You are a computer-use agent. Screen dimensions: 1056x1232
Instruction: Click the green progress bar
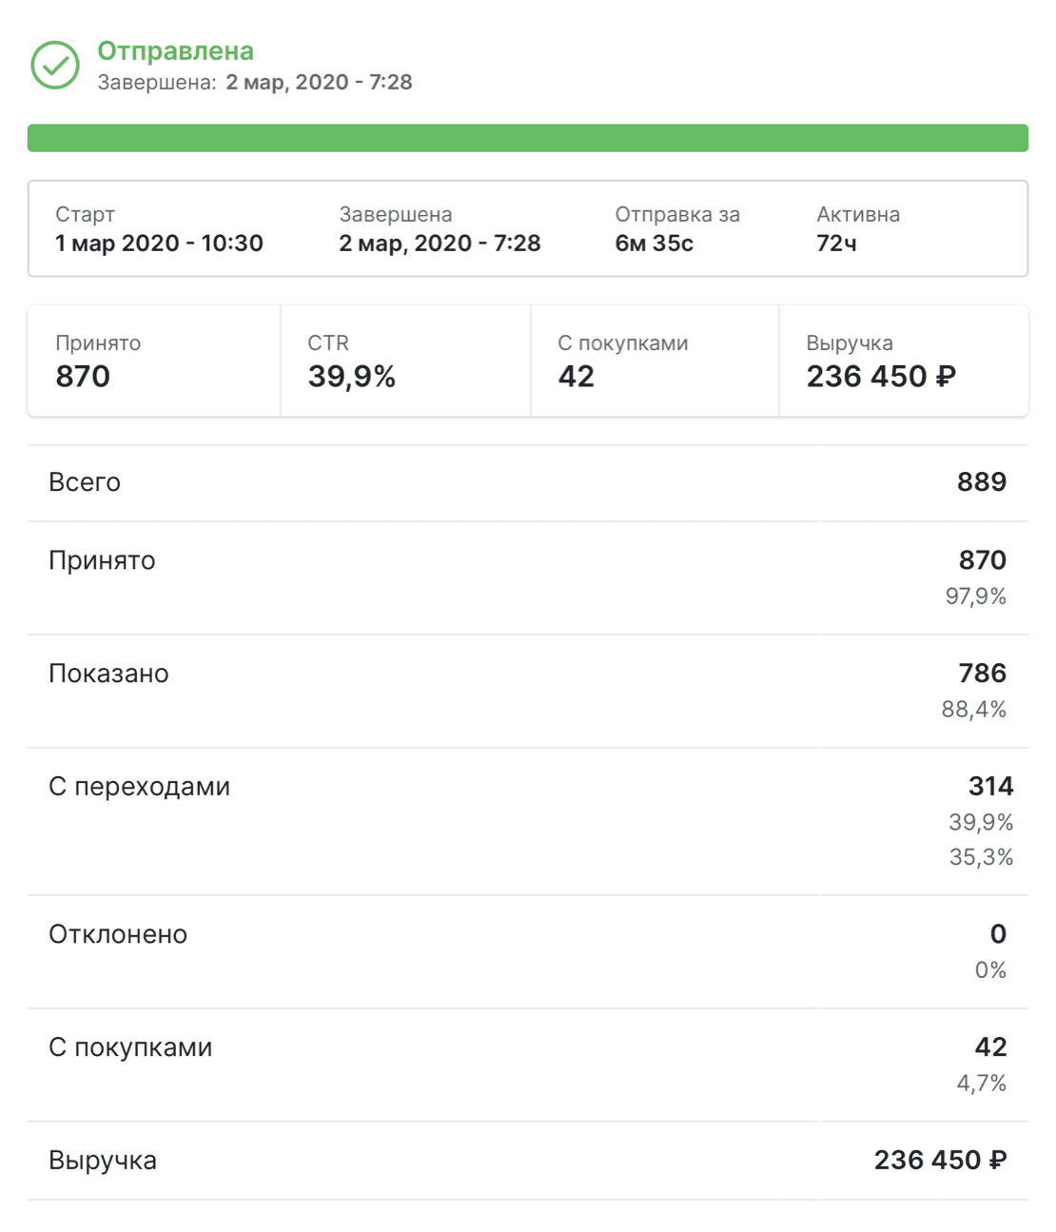(528, 138)
